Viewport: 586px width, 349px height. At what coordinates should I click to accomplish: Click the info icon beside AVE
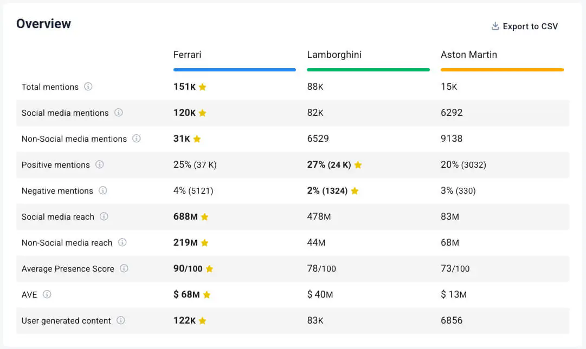[47, 294]
